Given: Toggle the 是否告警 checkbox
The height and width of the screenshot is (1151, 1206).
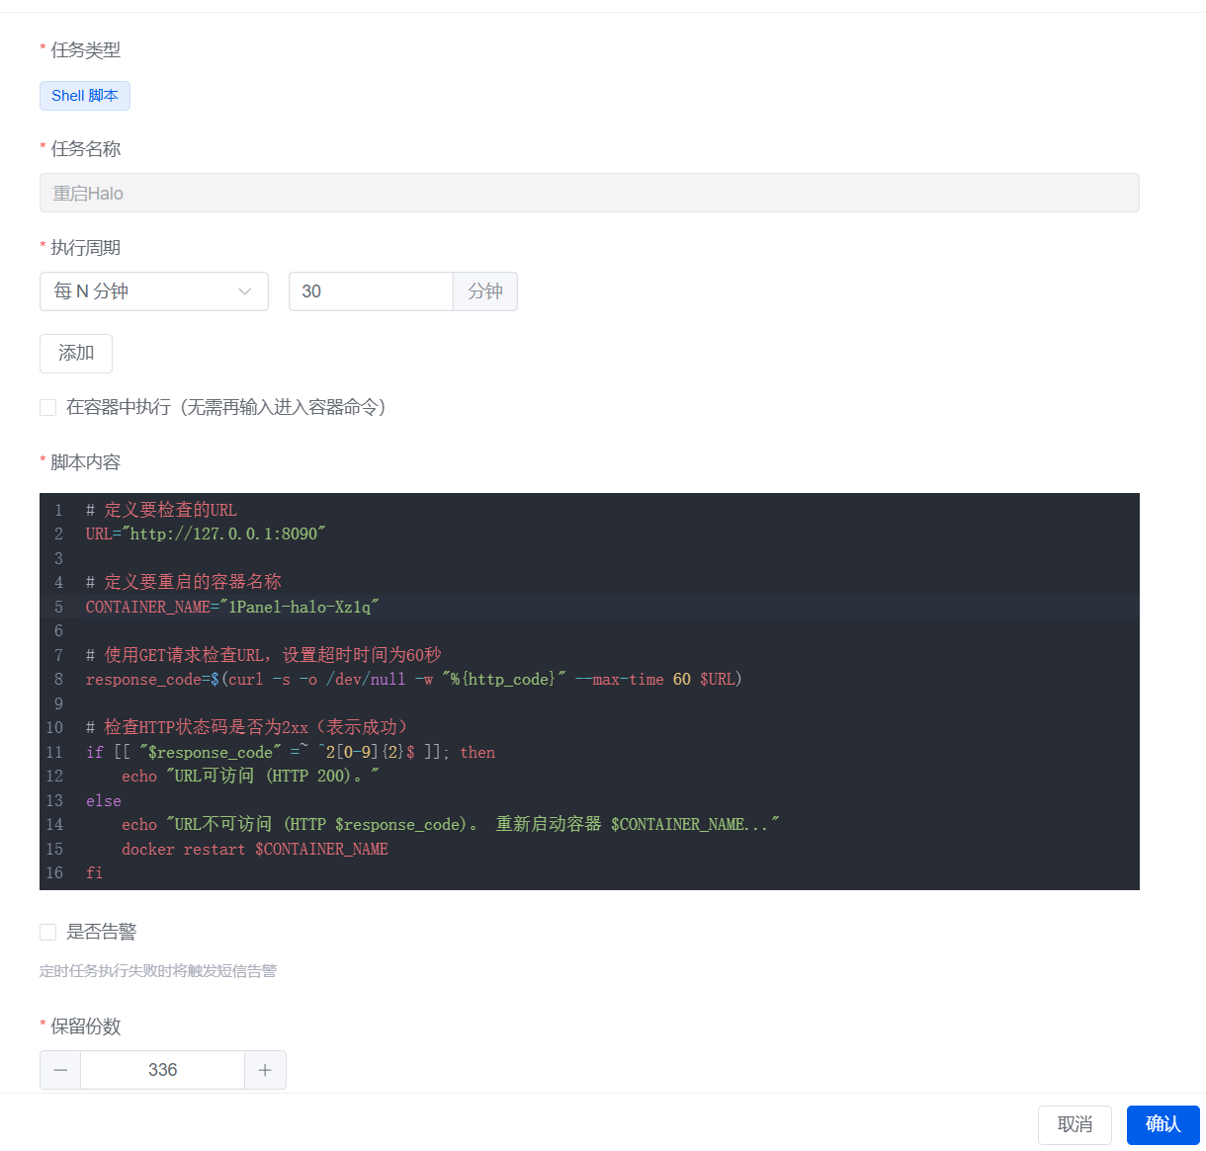Looking at the screenshot, I should pyautogui.click(x=47, y=932).
